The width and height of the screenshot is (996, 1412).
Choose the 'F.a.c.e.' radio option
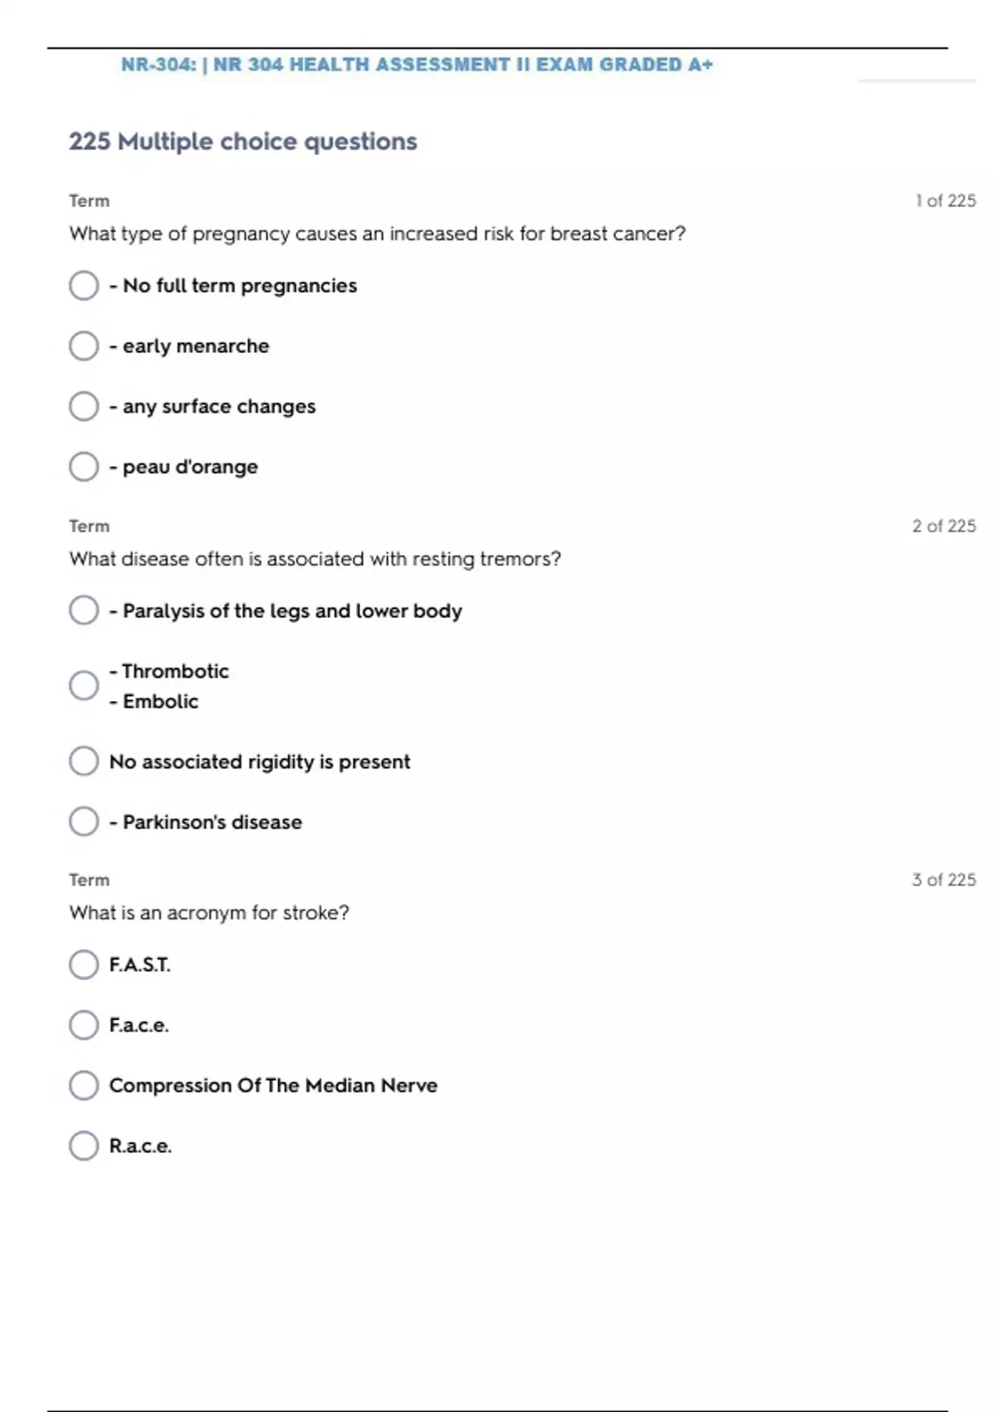[84, 1025]
